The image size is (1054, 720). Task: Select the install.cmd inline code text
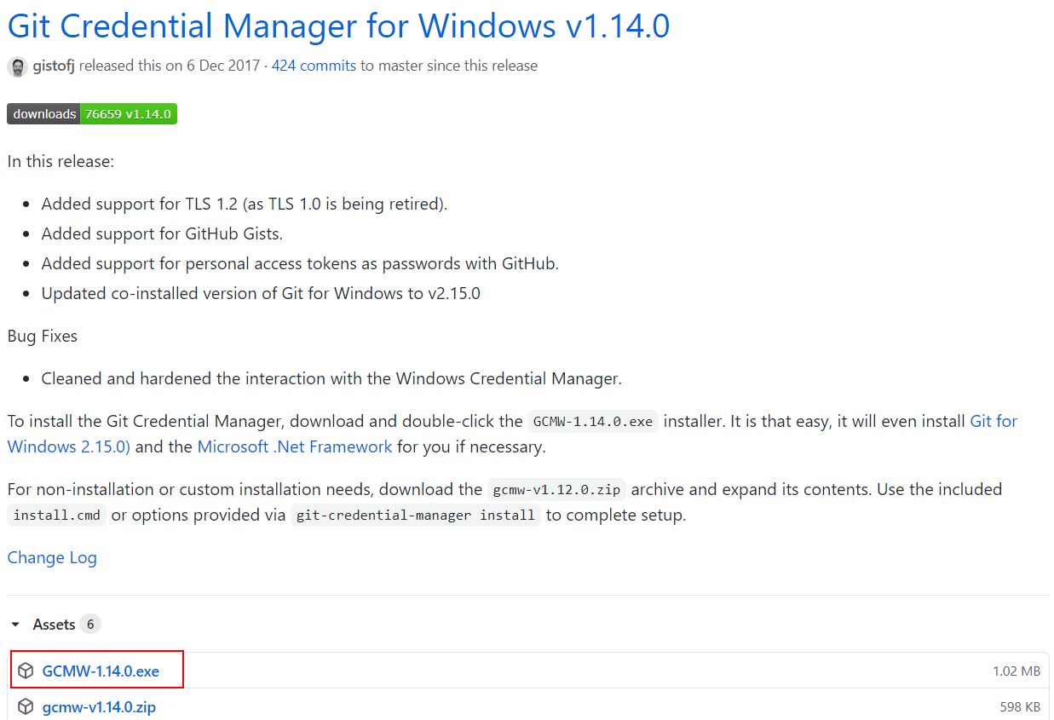point(56,516)
